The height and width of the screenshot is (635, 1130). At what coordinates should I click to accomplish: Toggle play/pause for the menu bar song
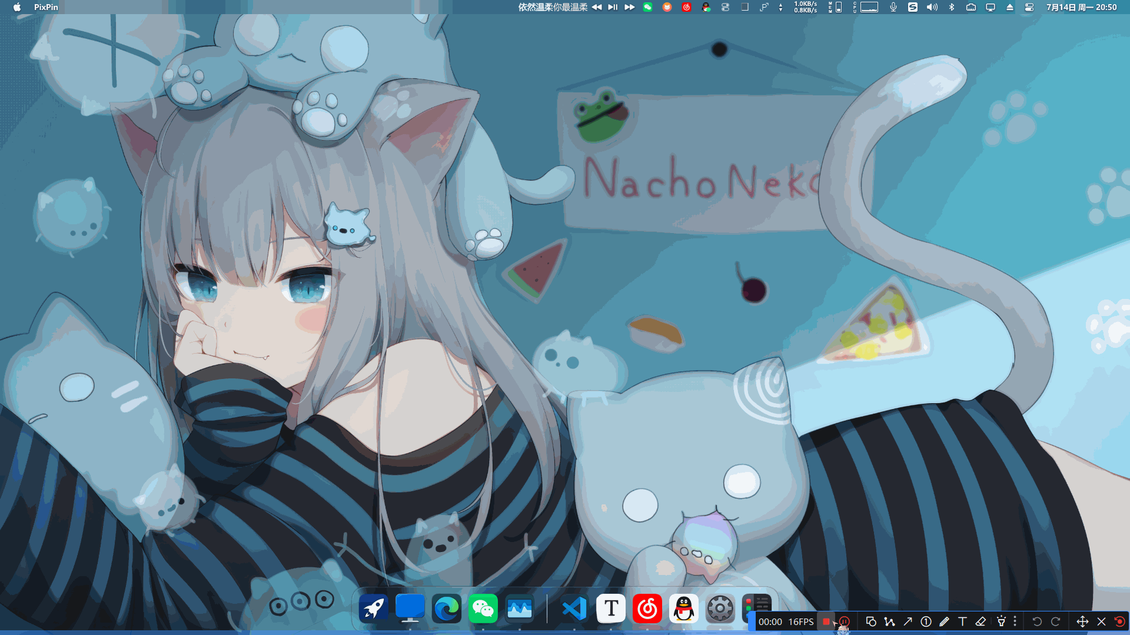click(x=613, y=7)
